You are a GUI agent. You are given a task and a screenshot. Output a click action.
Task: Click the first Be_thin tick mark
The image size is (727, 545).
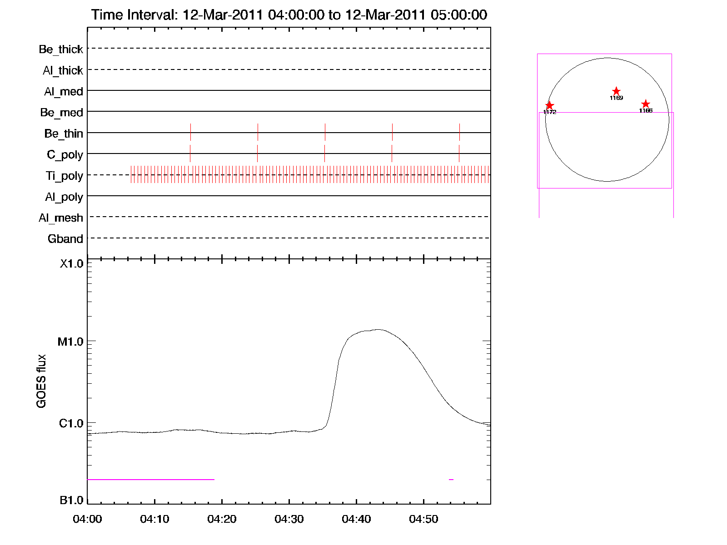(190, 132)
